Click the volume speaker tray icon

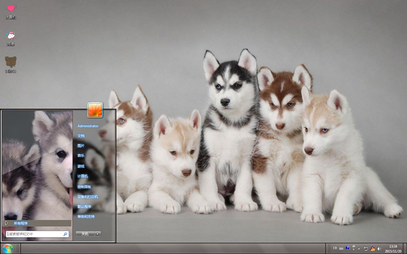pyautogui.click(x=379, y=249)
